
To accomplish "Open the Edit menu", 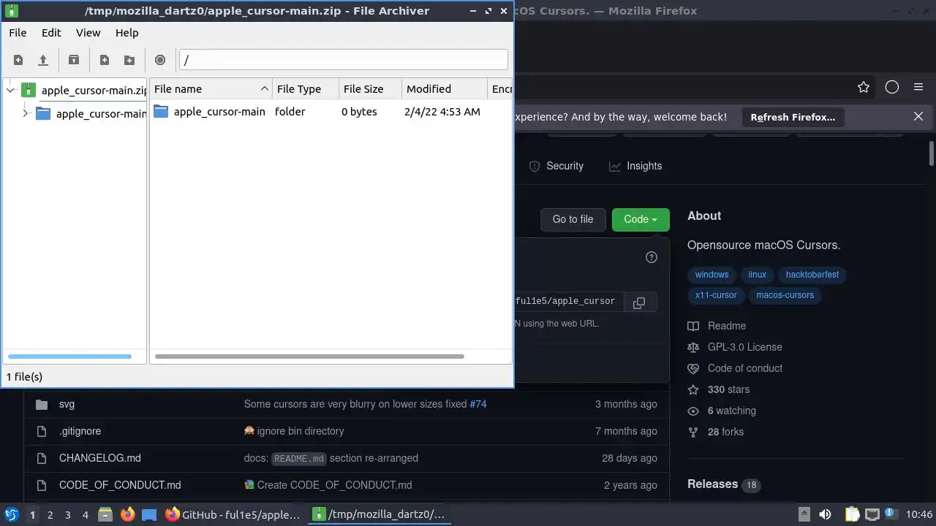I will tap(51, 33).
